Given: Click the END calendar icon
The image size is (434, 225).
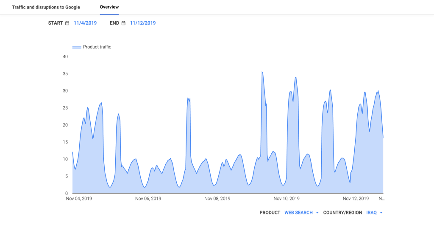Looking at the screenshot, I should point(123,23).
